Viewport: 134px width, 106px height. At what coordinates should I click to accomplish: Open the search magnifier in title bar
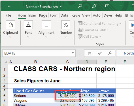pos(80,6)
